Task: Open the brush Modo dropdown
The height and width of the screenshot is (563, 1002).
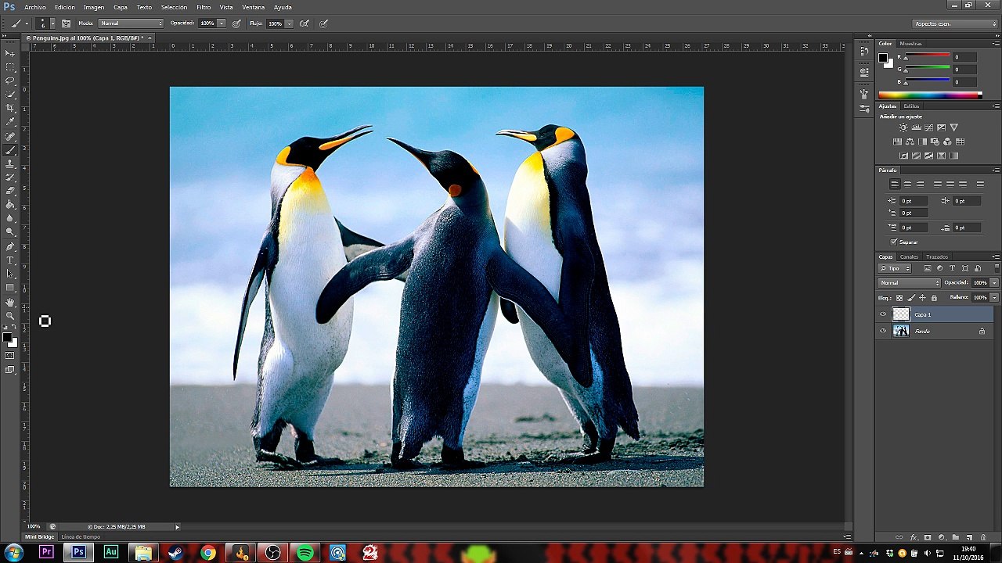Action: tap(131, 23)
